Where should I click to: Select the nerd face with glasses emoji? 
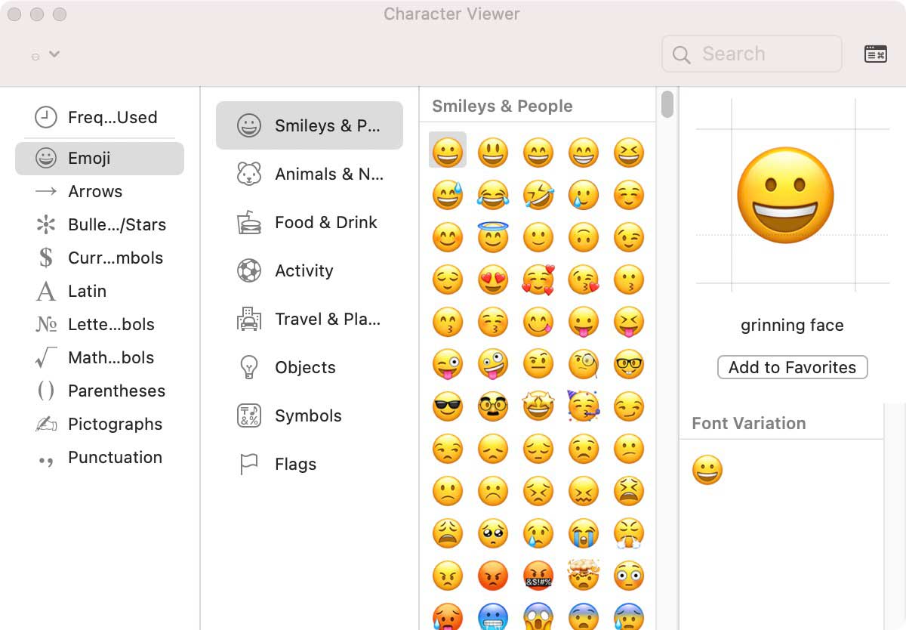click(629, 365)
